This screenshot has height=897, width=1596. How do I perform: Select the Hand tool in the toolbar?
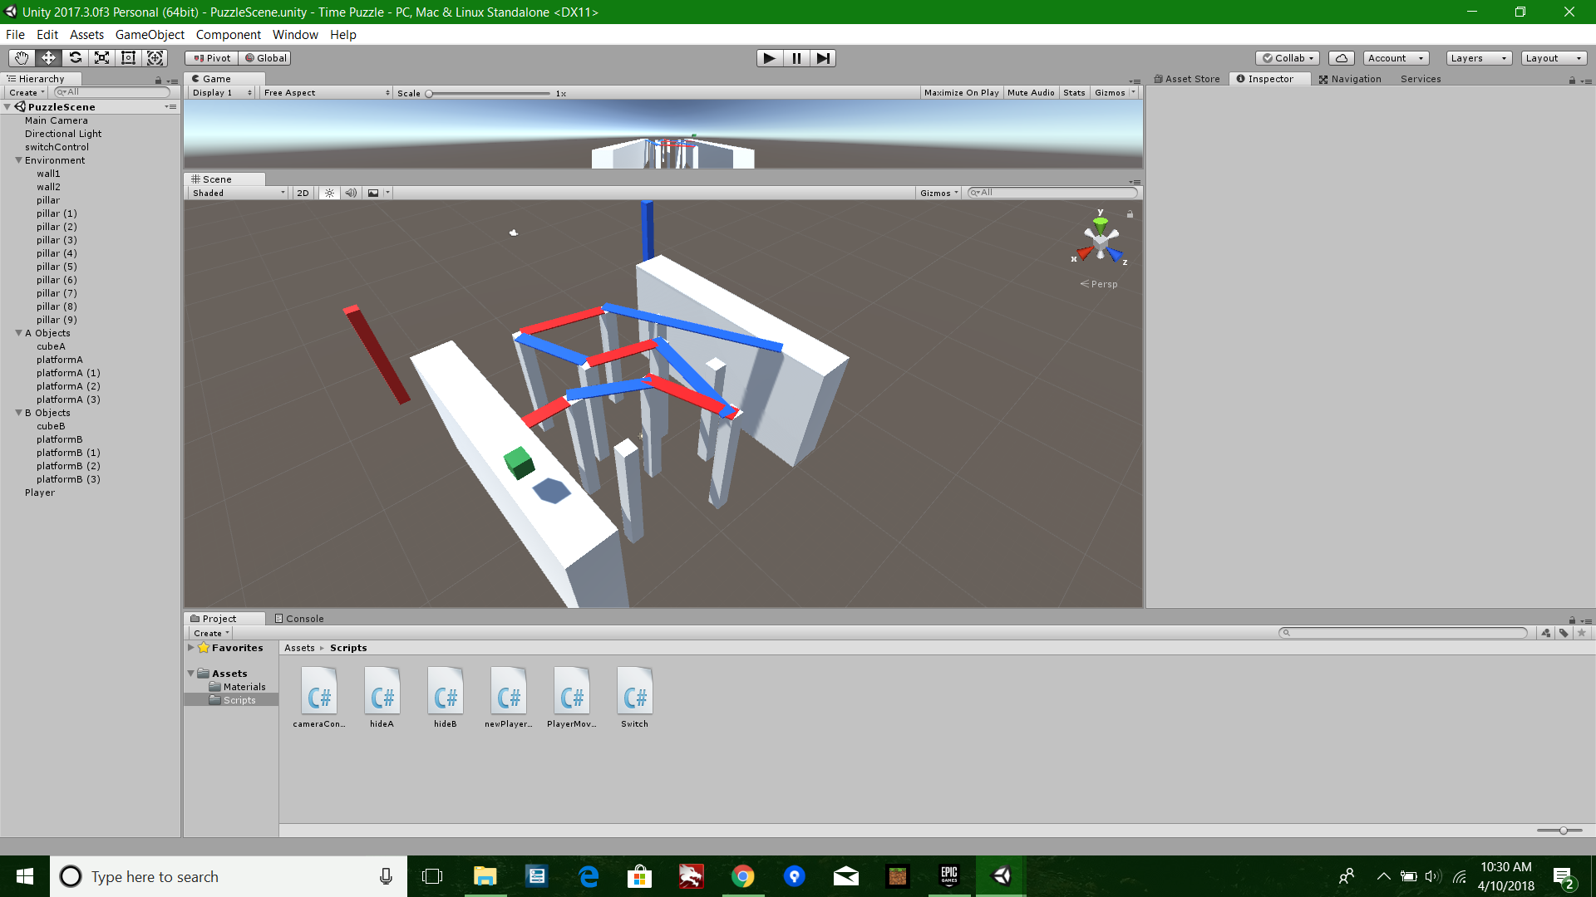point(20,57)
